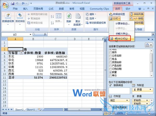Zoom out with the minus button

(126, 113)
